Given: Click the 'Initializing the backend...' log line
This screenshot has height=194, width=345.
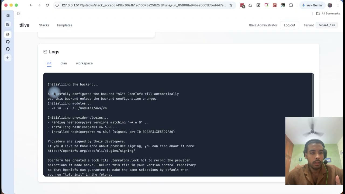Looking at the screenshot, I should pos(73,84).
